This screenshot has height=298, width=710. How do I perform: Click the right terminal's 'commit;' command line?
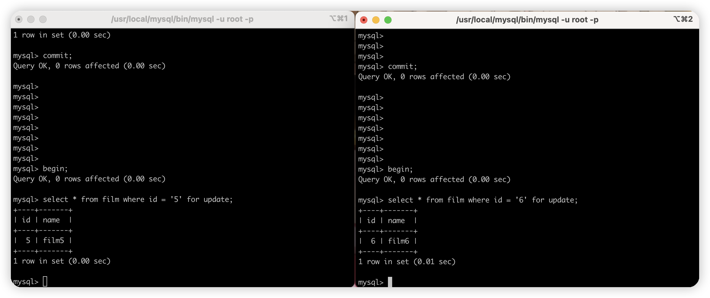(x=388, y=66)
